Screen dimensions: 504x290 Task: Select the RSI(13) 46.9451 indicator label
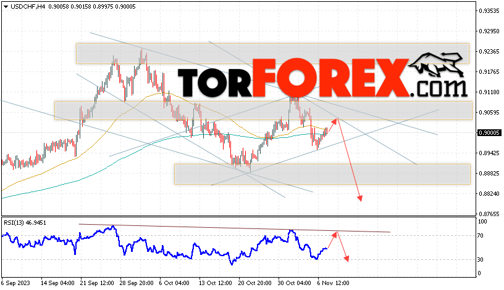[x=25, y=222]
